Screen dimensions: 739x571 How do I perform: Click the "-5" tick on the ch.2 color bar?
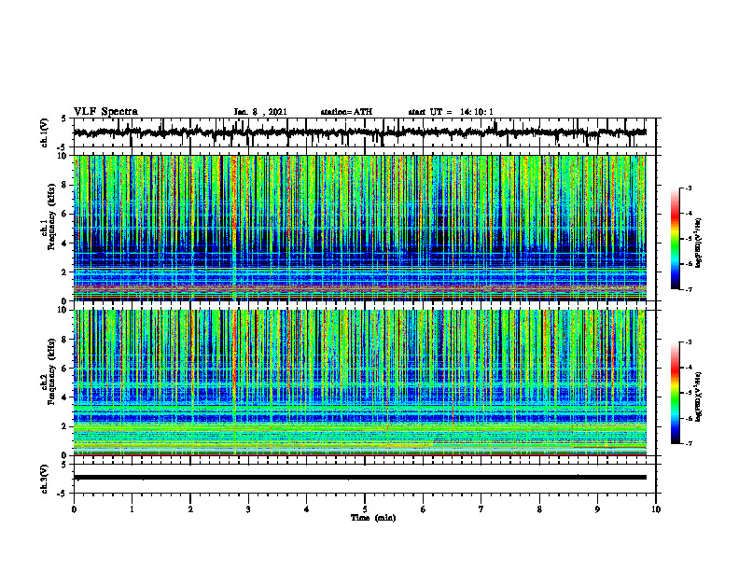689,393
